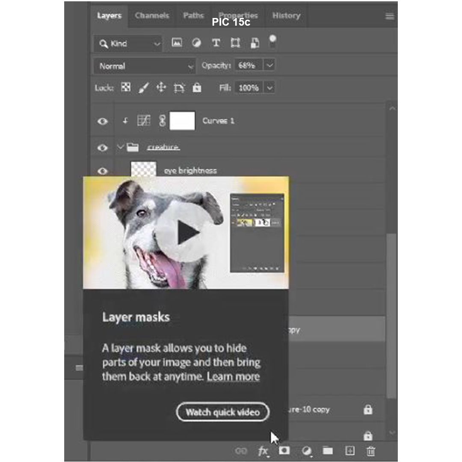Select the layer ending in re-10 copy
This screenshot has width=462, height=462.
click(309, 409)
